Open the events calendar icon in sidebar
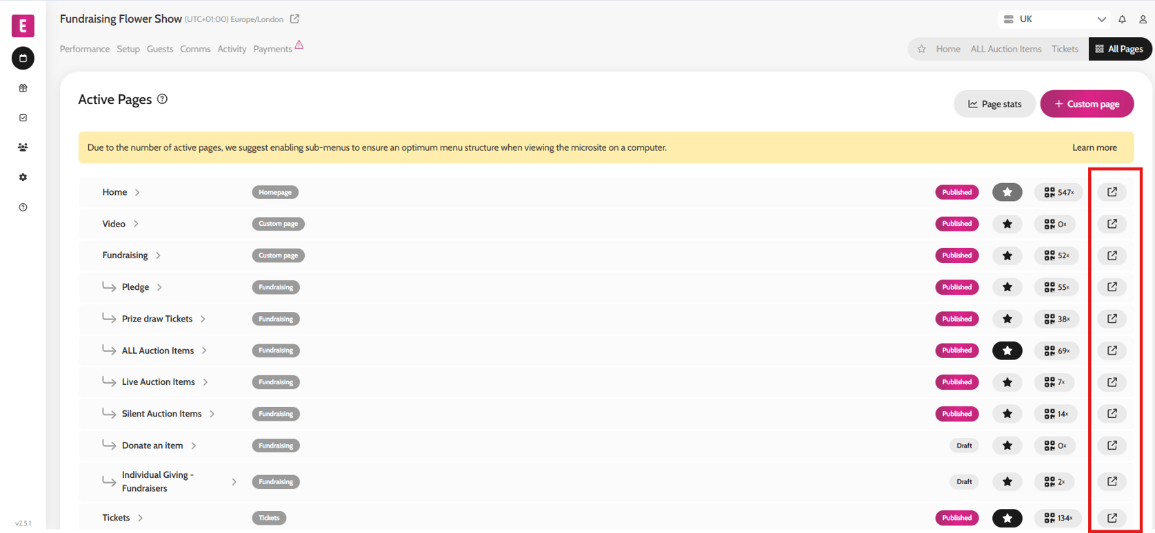Screen dimensions: 1155x533 pos(23,59)
